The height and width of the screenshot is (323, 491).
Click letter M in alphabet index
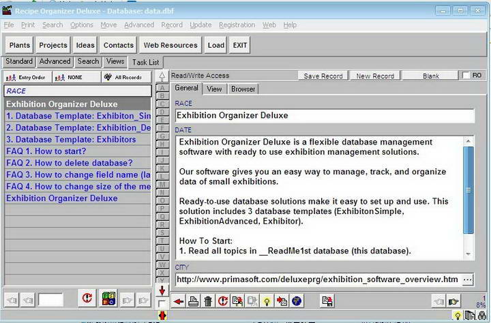162,185
